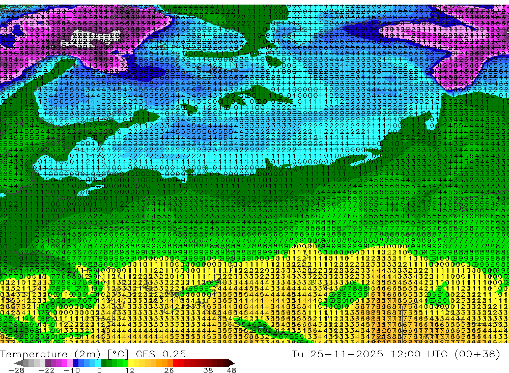
Task: Click the 'Temperature (2m) [°C] GFS 0.25' title
Action: [93, 354]
